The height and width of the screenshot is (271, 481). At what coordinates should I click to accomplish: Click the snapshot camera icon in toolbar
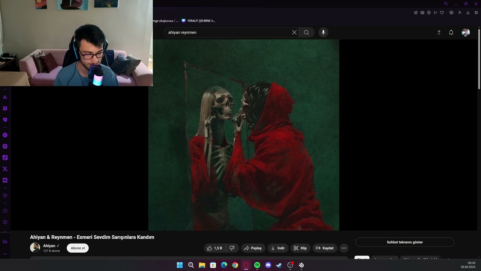(422, 12)
